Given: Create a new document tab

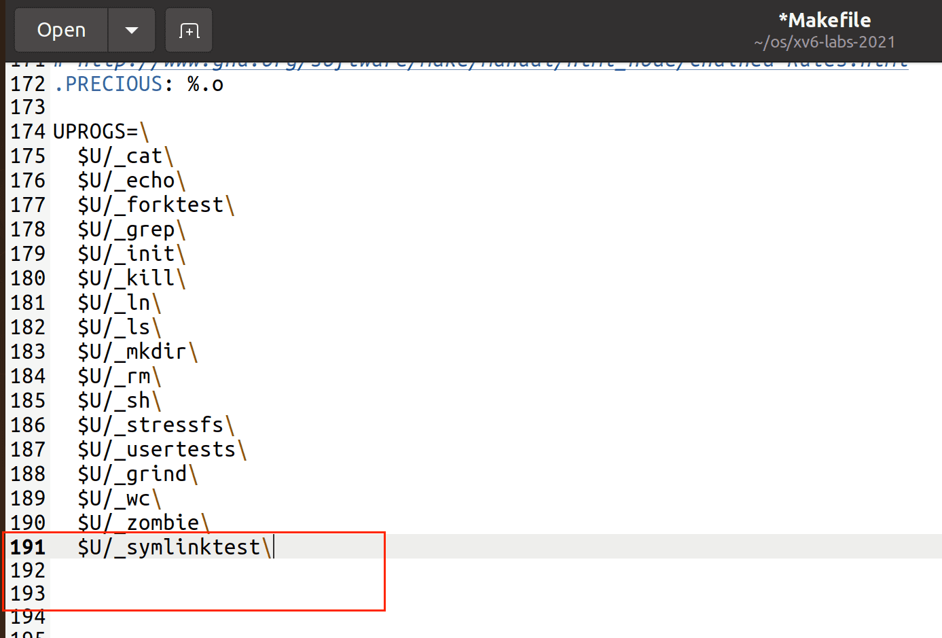Looking at the screenshot, I should click(189, 31).
